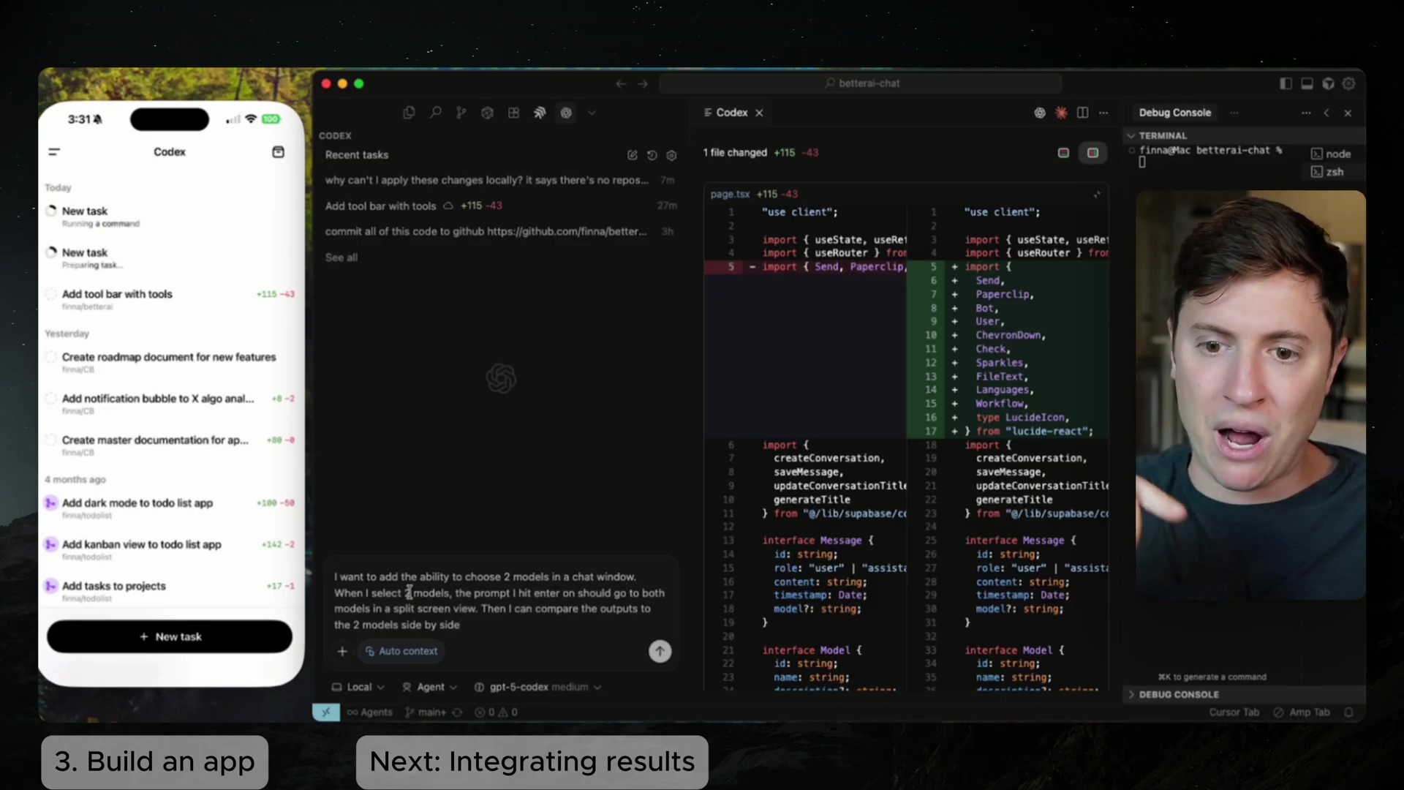The height and width of the screenshot is (790, 1404).
Task: Go forward with the navigation right arrow
Action: click(643, 83)
